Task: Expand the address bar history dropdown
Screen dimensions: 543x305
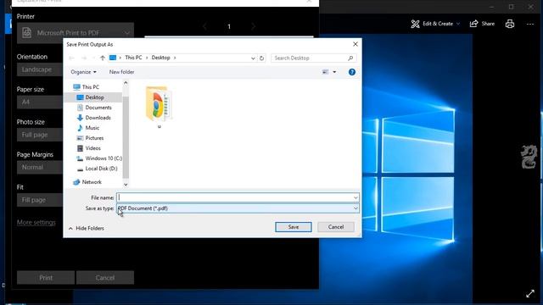Action: (253, 58)
